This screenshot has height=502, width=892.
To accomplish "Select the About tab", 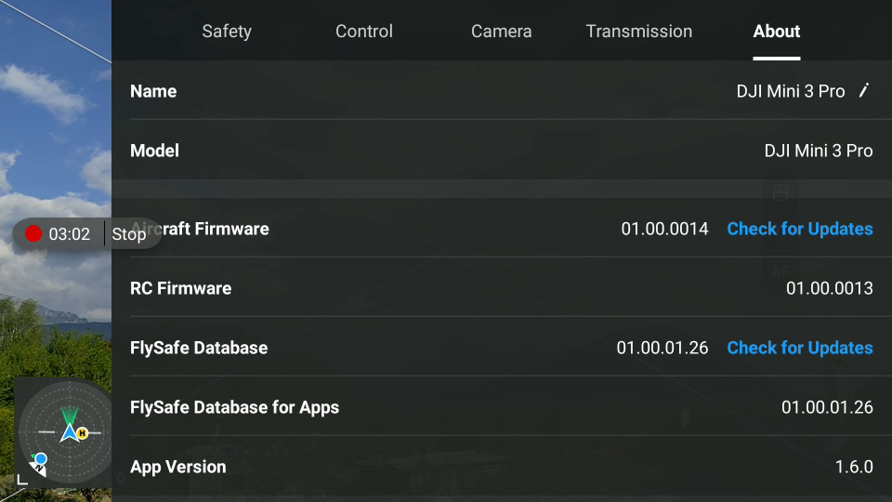I will (777, 31).
